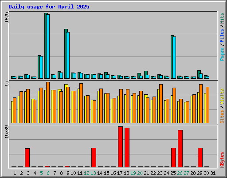227x178 pixels.
Task: Click weekend day 12 label
Action: 86,173
